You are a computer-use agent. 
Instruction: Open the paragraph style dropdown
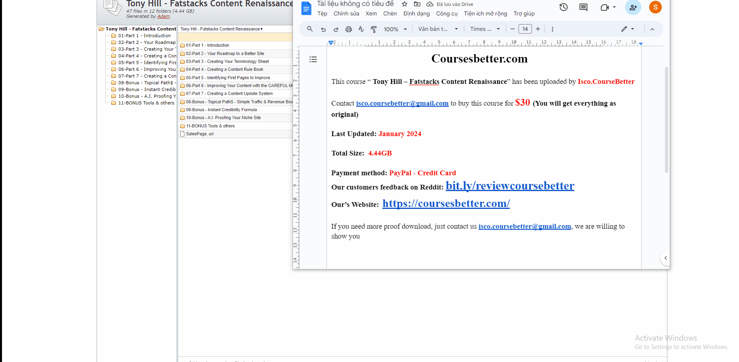(438, 29)
